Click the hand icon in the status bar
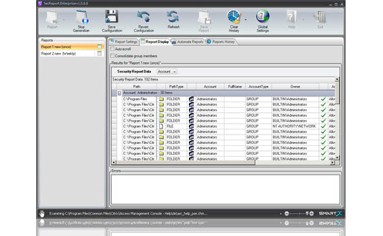Screen dimensions: 383x236 pos(42,214)
